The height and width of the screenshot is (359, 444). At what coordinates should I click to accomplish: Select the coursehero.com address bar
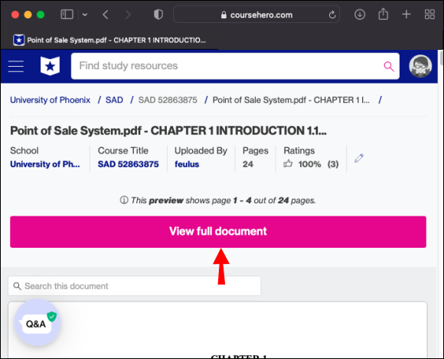click(256, 15)
